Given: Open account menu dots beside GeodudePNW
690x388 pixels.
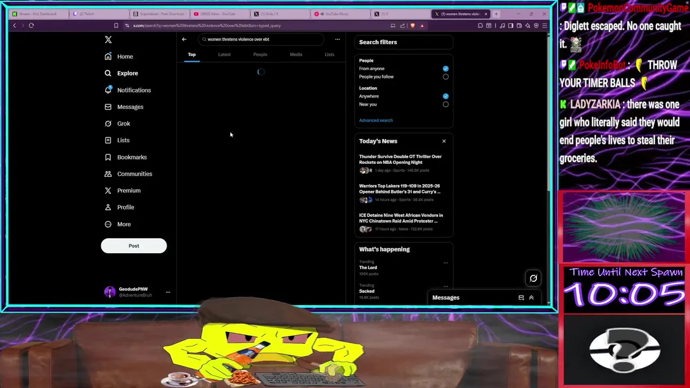Looking at the screenshot, I should [x=168, y=292].
